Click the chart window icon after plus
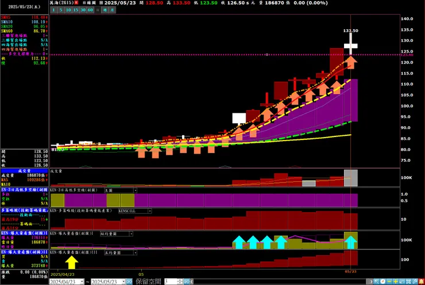 [402, 282]
